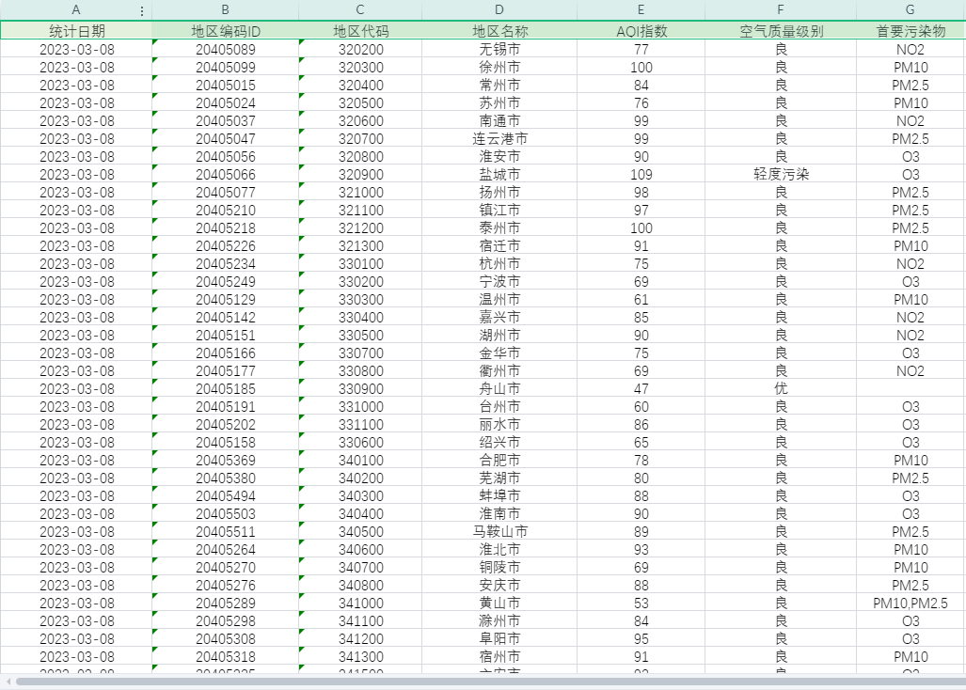Select column D header
This screenshot has height=690, width=966.
(x=499, y=10)
